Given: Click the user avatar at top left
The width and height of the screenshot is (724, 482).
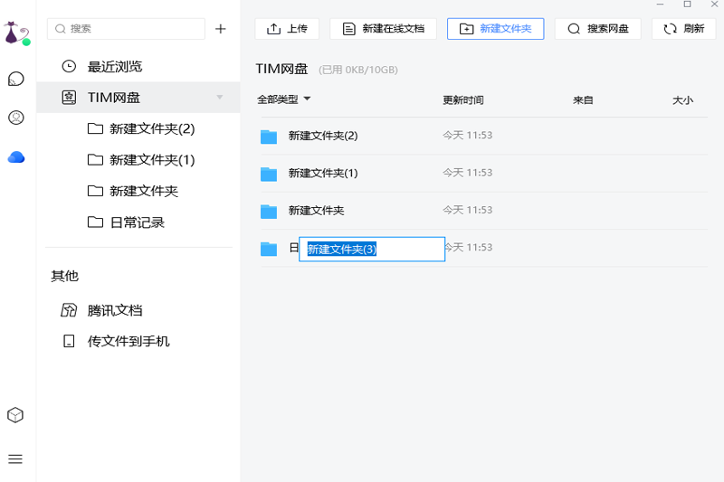Looking at the screenshot, I should click(x=15, y=33).
